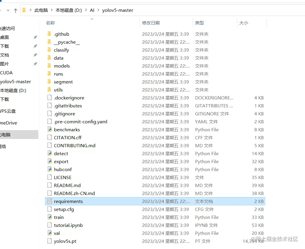Expand the chevron after 本地磁盘 (D:) in the path

tap(86, 10)
